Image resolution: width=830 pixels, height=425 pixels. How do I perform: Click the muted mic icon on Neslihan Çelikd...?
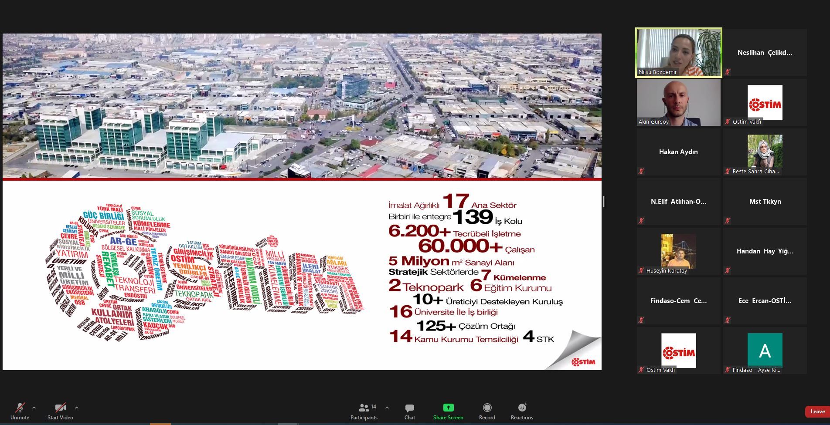point(728,72)
